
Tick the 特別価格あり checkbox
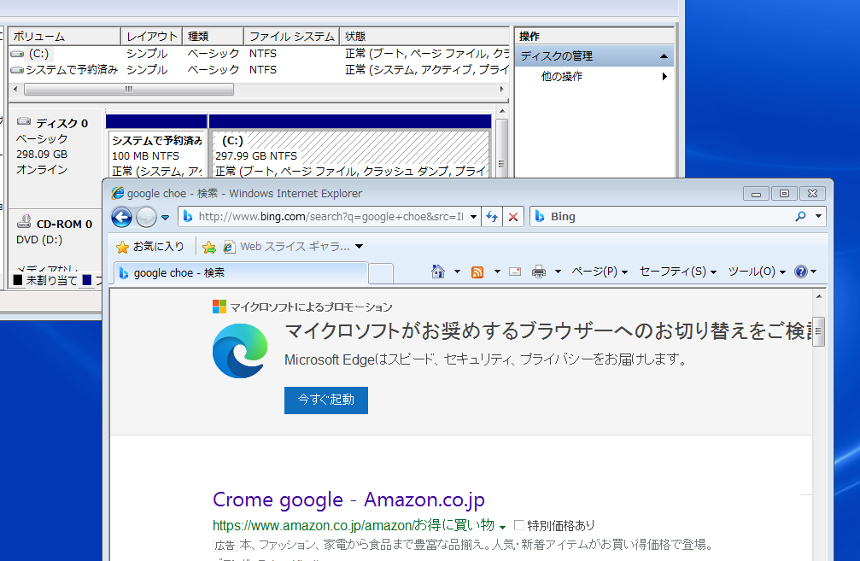pos(519,525)
